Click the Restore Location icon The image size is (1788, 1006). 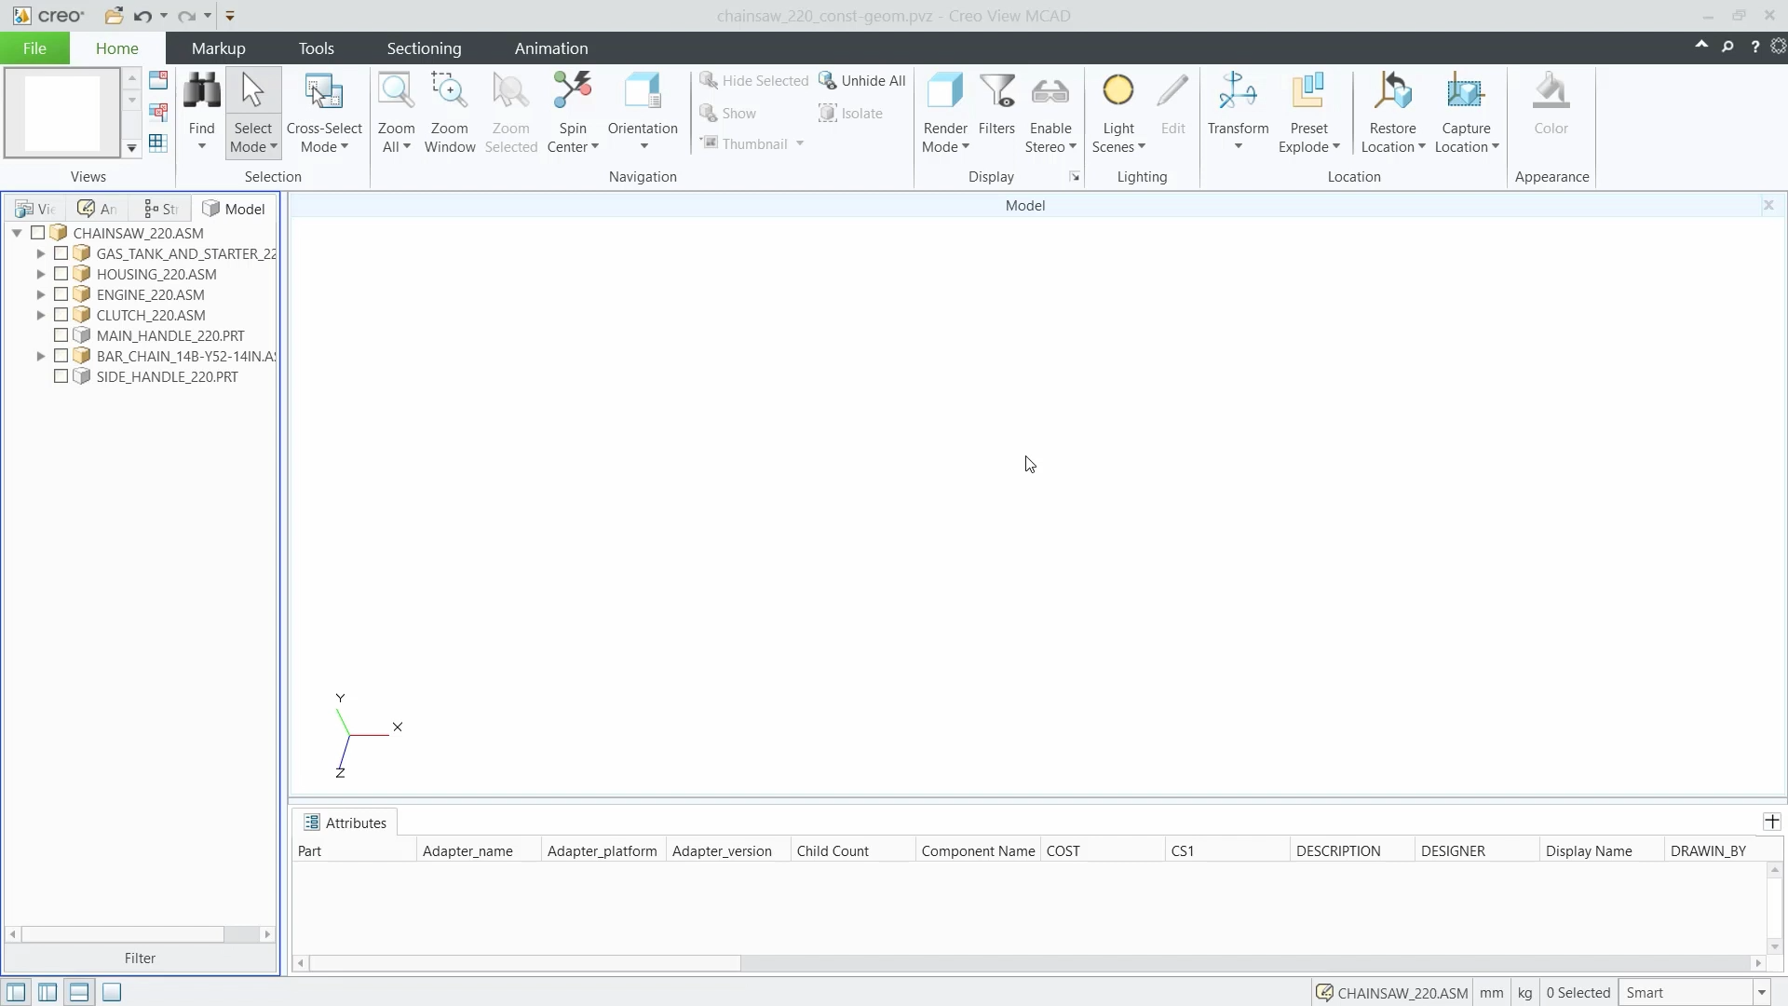tap(1392, 91)
